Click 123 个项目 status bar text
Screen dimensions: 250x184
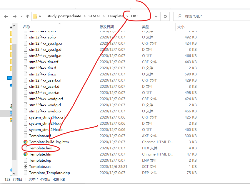tap(14, 179)
